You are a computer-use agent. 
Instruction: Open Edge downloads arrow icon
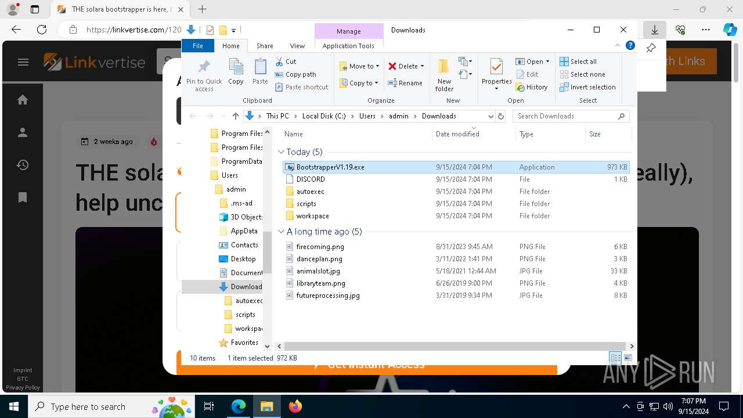click(x=654, y=30)
